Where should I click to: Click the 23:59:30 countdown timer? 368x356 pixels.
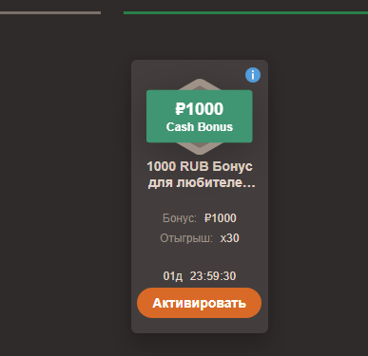(213, 276)
